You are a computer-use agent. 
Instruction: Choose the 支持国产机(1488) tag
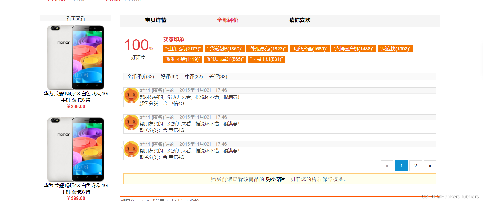point(353,49)
